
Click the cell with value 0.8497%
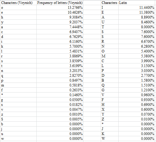point(60,80)
